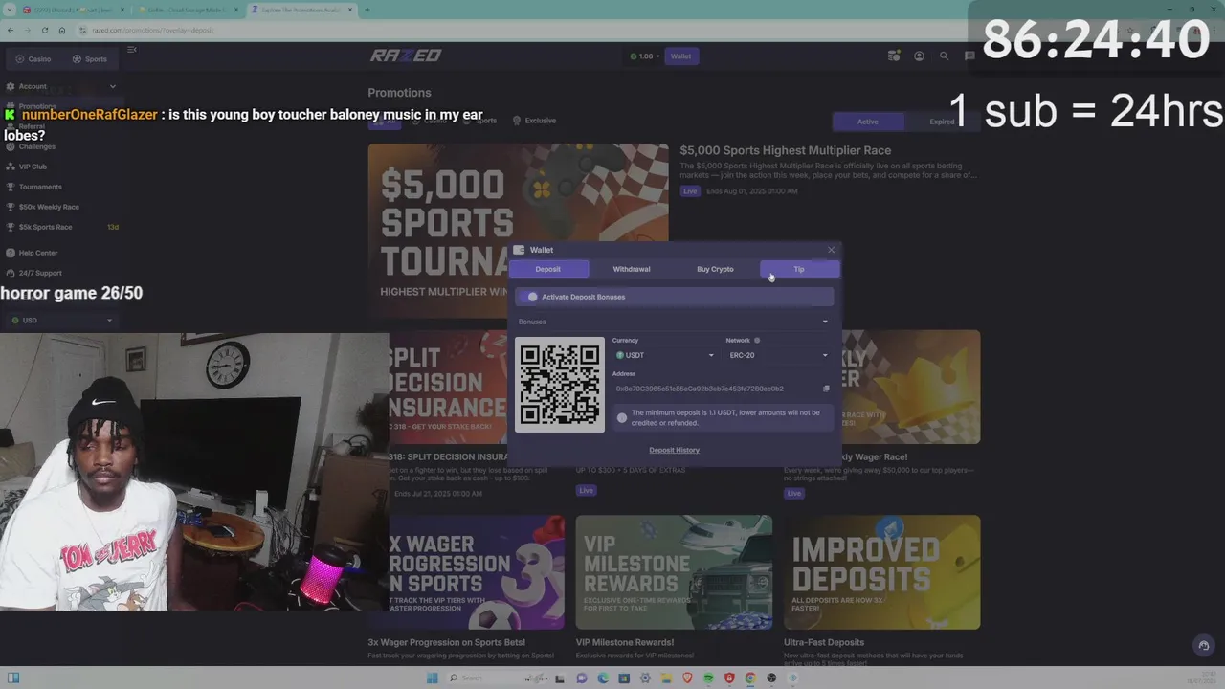Open the Deposit History link
The width and height of the screenshot is (1225, 689).
tap(675, 450)
